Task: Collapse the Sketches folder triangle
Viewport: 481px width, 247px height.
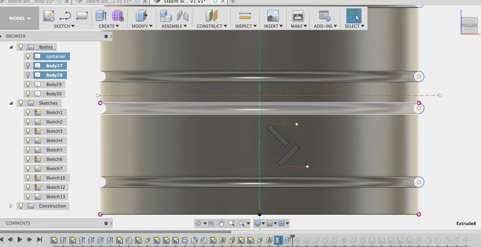Action: click(11, 103)
